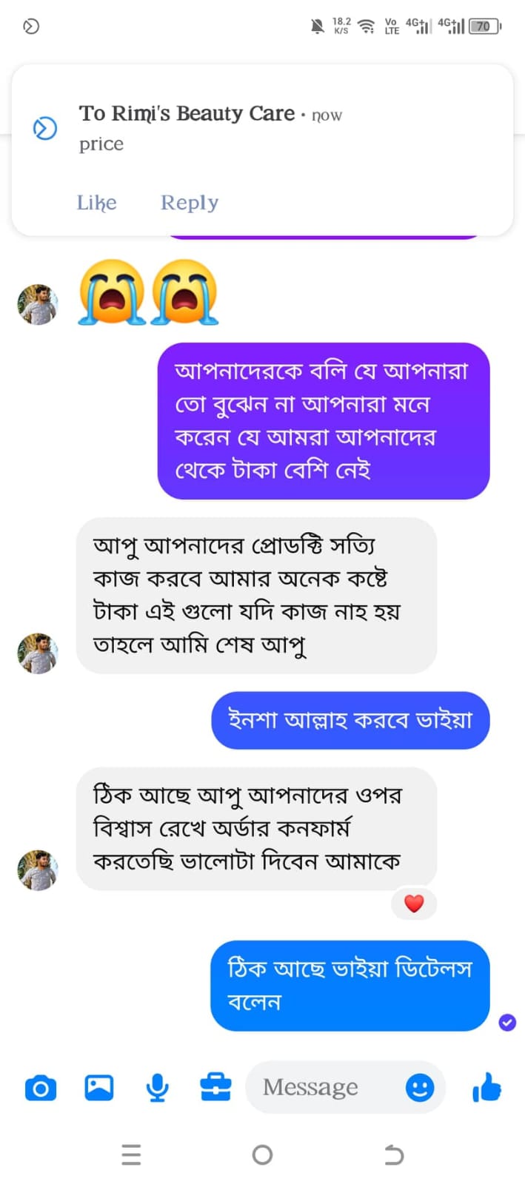Screen dimensions: 525x1184
Task: Tap Reply on the notification
Action: pyautogui.click(x=190, y=203)
